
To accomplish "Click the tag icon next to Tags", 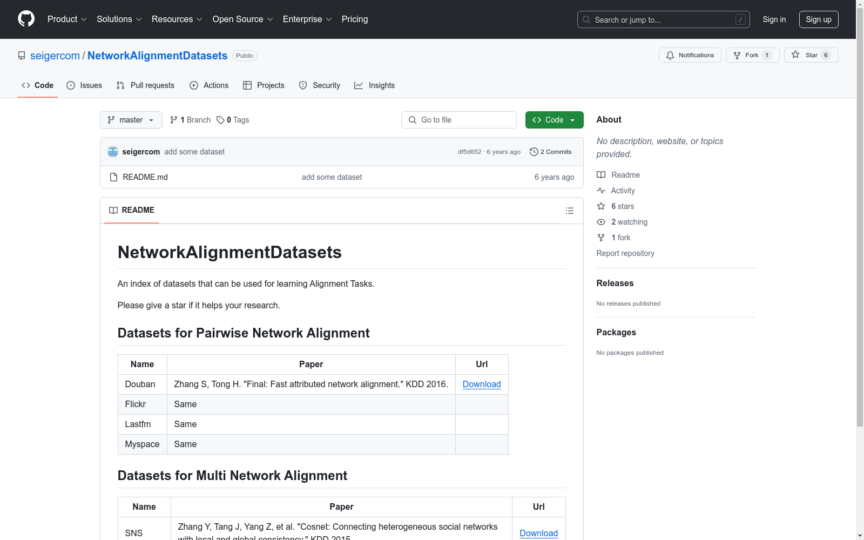I will point(220,120).
